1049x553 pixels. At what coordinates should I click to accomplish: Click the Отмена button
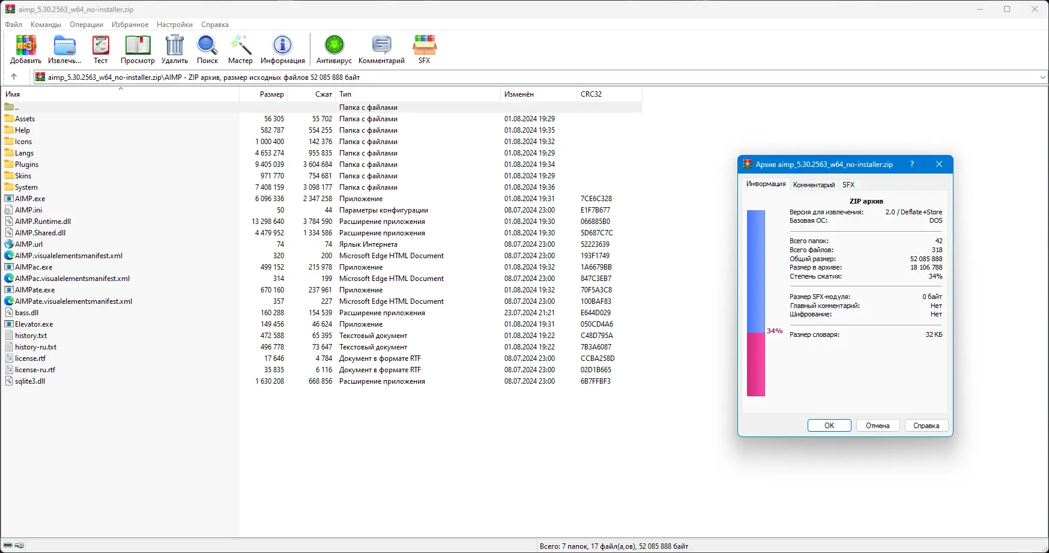pyautogui.click(x=877, y=426)
